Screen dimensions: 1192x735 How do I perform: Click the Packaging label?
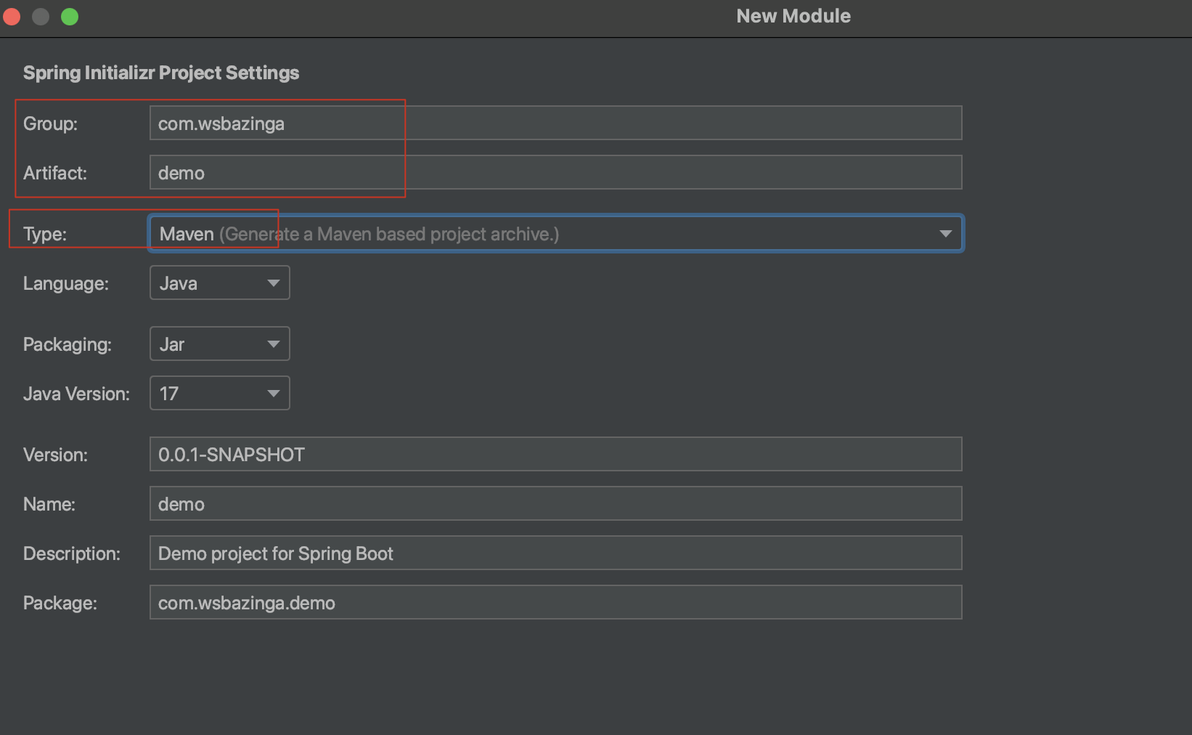pyautogui.click(x=68, y=344)
